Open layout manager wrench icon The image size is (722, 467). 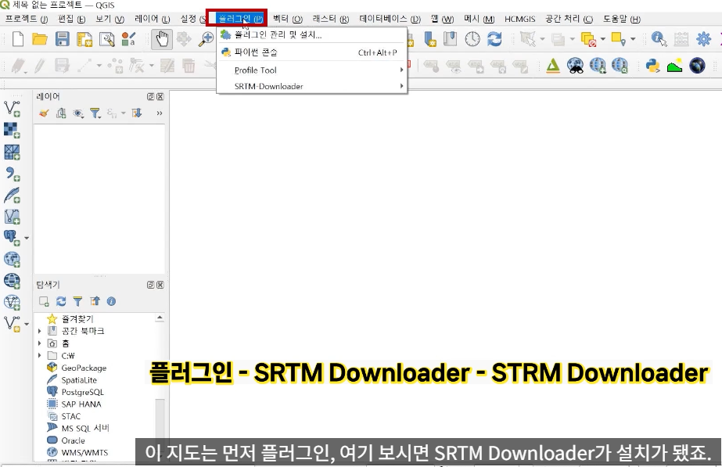[107, 39]
